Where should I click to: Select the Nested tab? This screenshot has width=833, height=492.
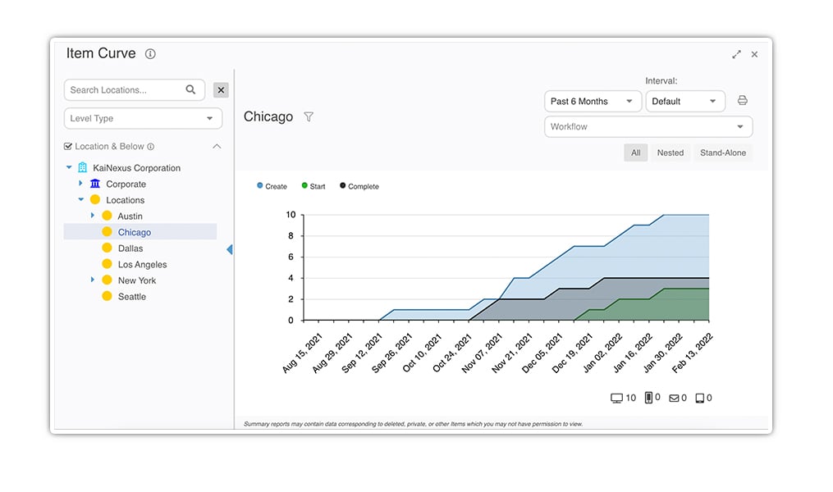(x=670, y=153)
